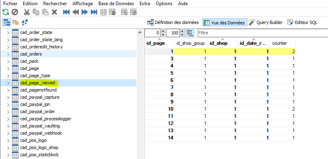The height and width of the screenshot is (159, 328).
Task: Expand the cad_order_state_lang node
Action: click(8, 40)
